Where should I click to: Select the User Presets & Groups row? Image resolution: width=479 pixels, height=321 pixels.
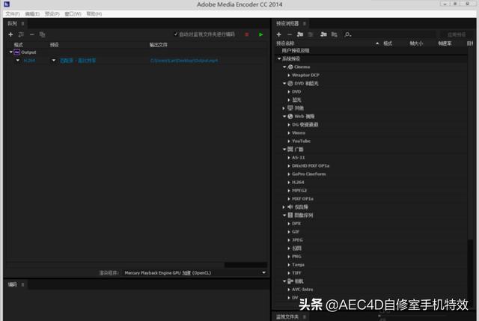(296, 50)
